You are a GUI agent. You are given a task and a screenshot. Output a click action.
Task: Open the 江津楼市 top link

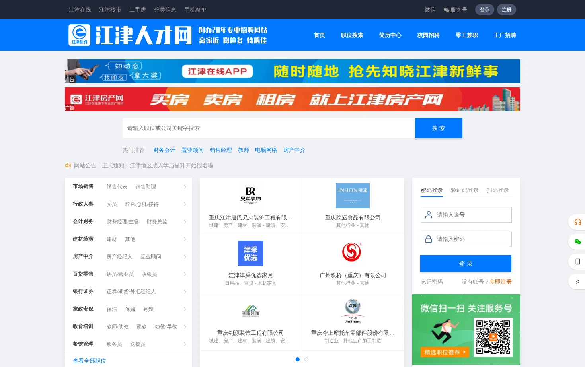(110, 10)
